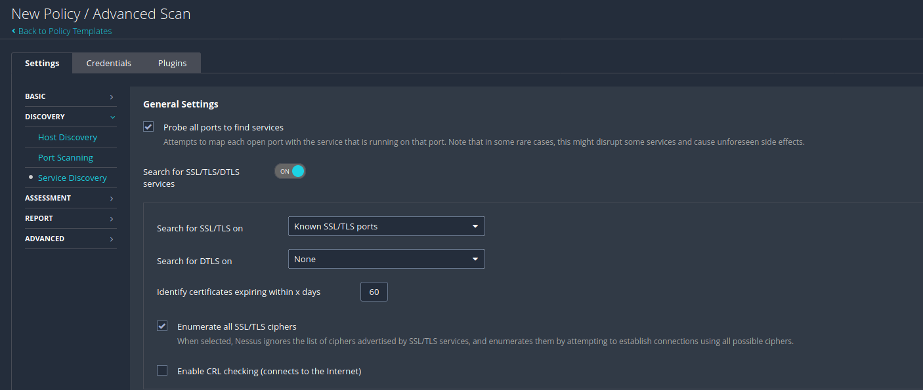Click the Back to Policy Templates link
This screenshot has height=390, width=923.
(x=65, y=31)
